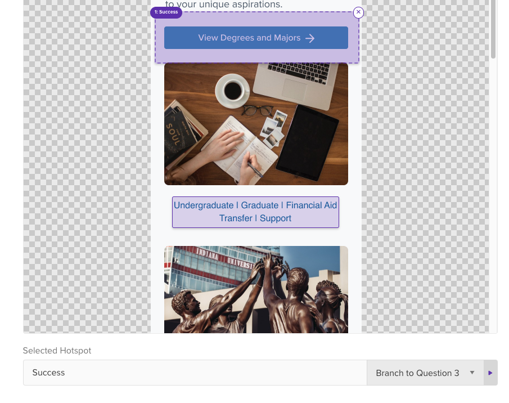Edit the Success hotspot name field
This screenshot has width=509, height=403.
195,373
